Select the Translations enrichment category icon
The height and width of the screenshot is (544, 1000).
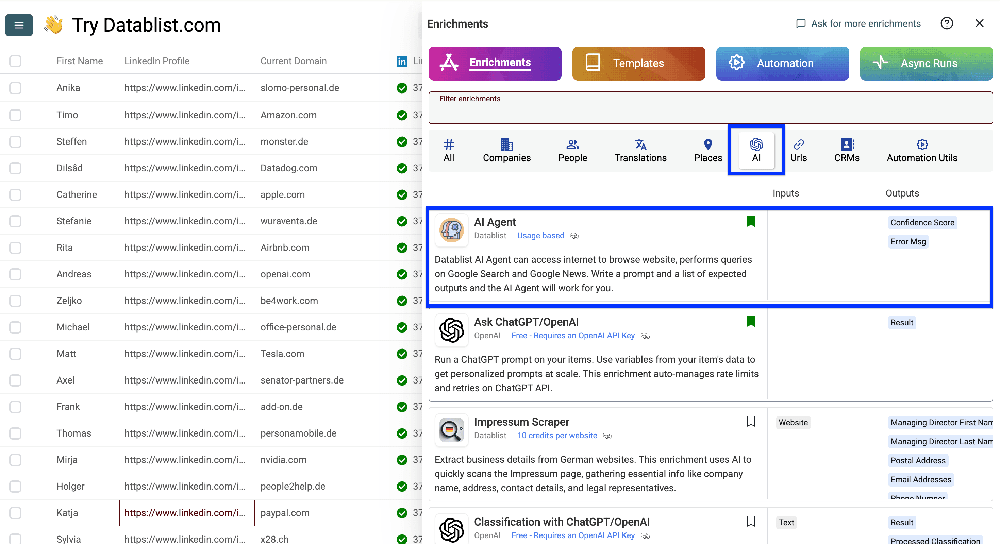pos(640,145)
